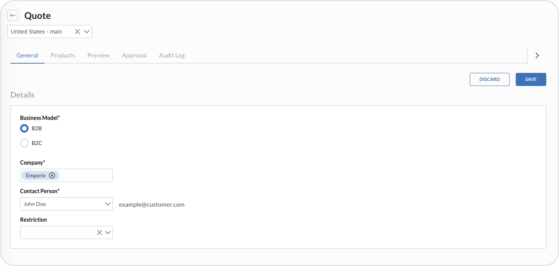Save the quote
The image size is (559, 266).
[x=531, y=79]
